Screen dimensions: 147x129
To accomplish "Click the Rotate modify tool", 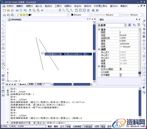I will coord(144,45).
